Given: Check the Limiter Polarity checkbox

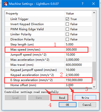Looking at the screenshot, I should click(67, 34).
